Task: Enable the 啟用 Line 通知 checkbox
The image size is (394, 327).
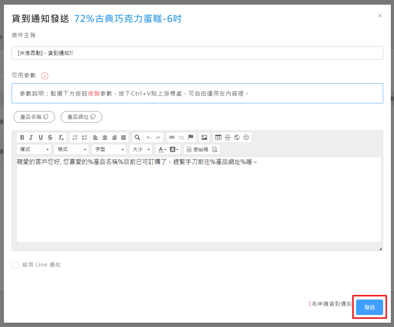Action: 15,265
